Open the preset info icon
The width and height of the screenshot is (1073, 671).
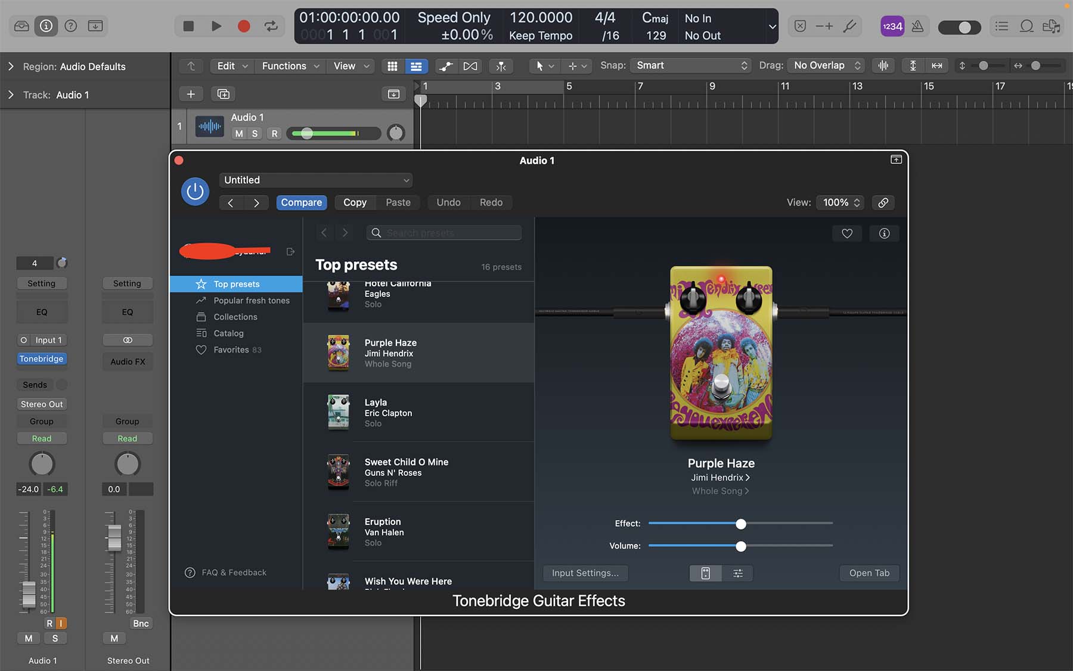point(884,234)
